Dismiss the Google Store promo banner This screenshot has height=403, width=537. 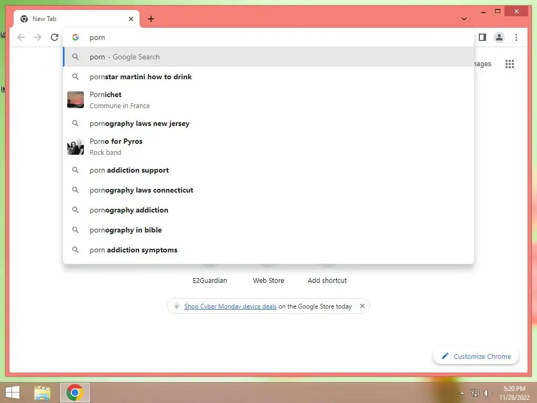[362, 306]
